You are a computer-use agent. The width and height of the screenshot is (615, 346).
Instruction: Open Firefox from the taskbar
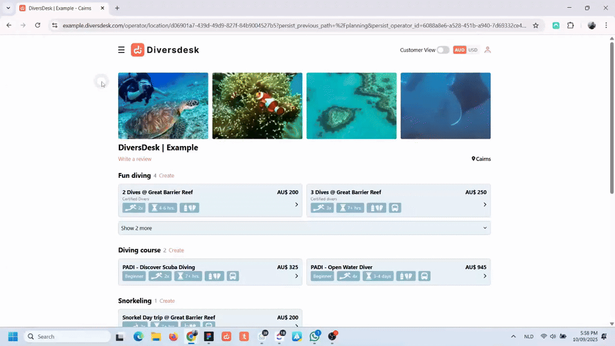(174, 336)
